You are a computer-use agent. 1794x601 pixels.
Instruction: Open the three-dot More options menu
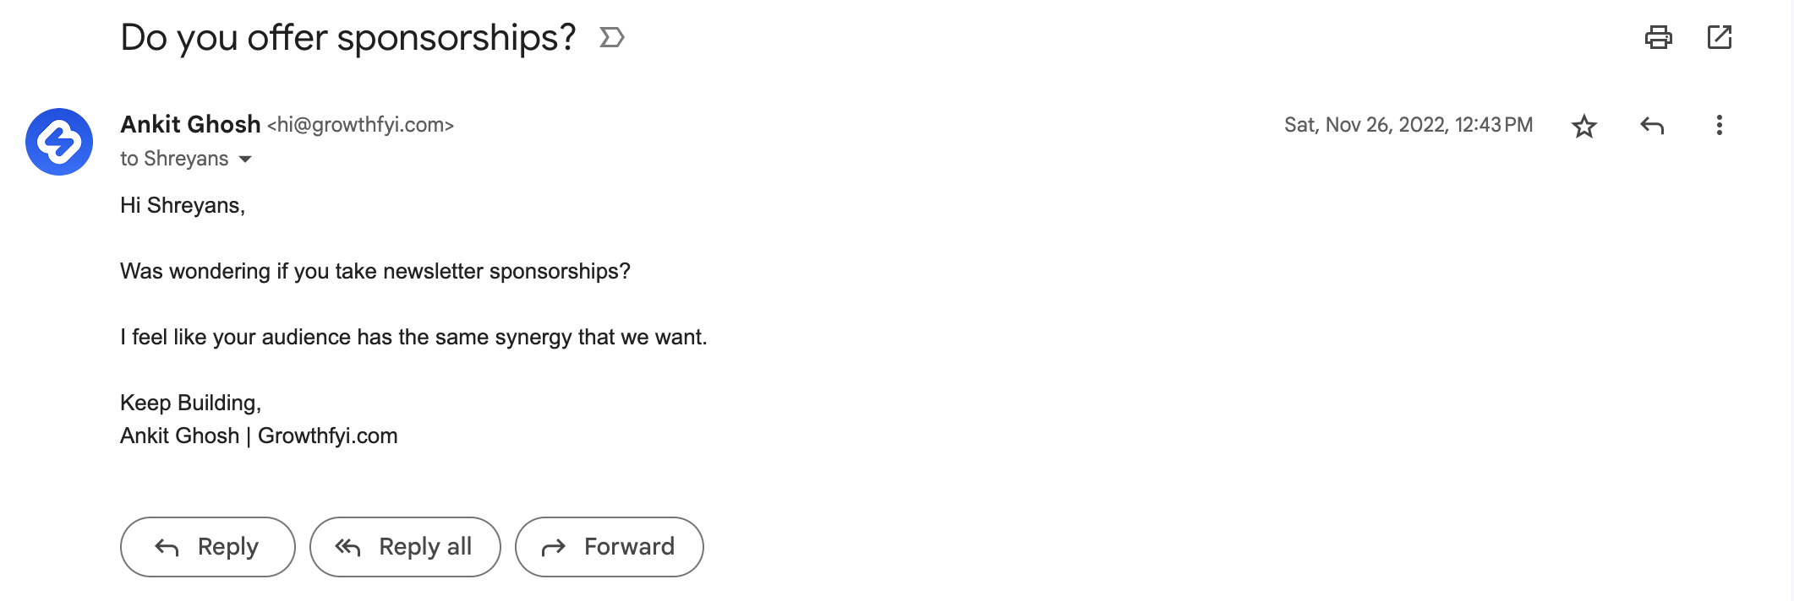1719,126
